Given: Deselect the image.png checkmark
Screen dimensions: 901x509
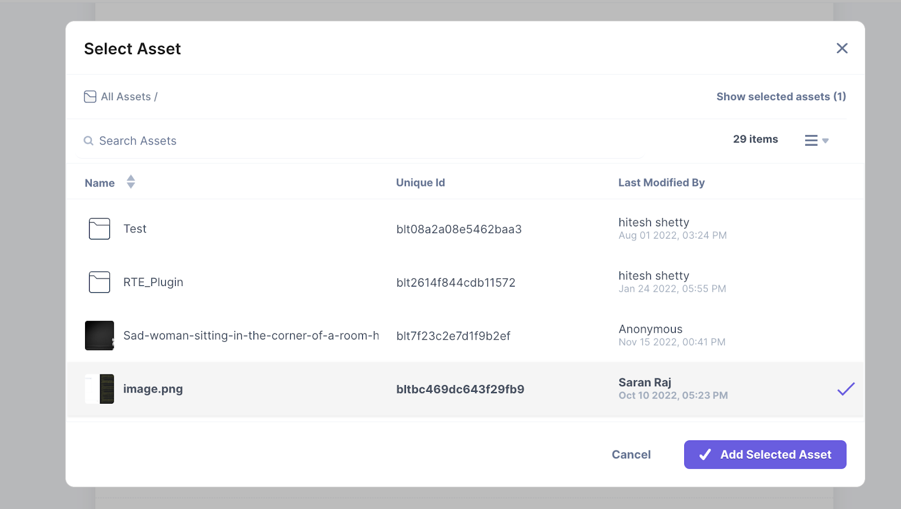Looking at the screenshot, I should click(x=846, y=389).
